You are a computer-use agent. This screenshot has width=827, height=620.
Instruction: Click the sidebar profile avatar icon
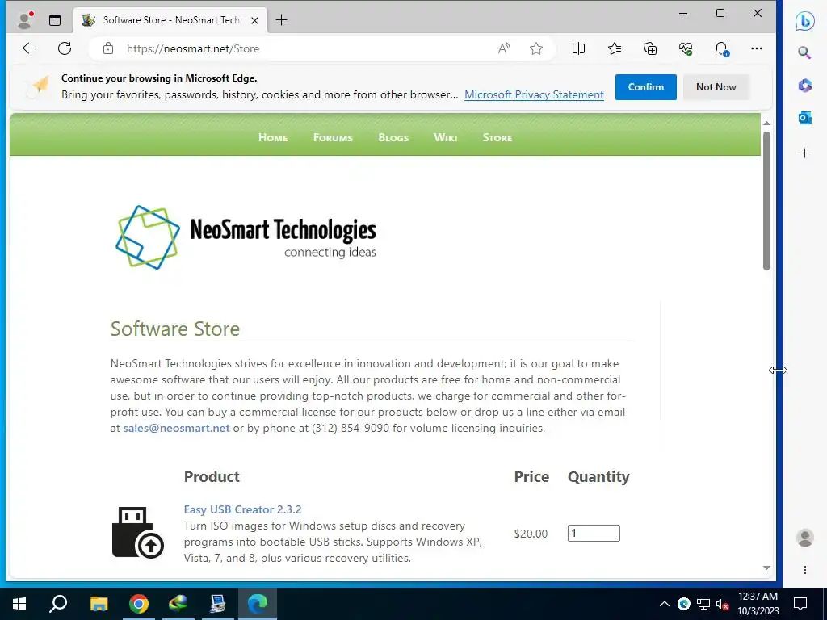[805, 538]
